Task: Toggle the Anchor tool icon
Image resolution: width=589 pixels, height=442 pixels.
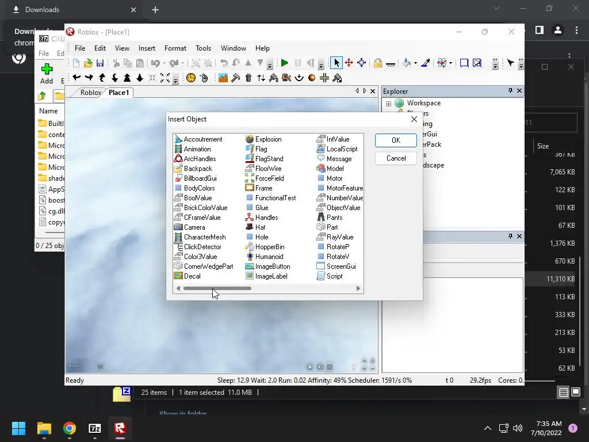Action: (391, 64)
